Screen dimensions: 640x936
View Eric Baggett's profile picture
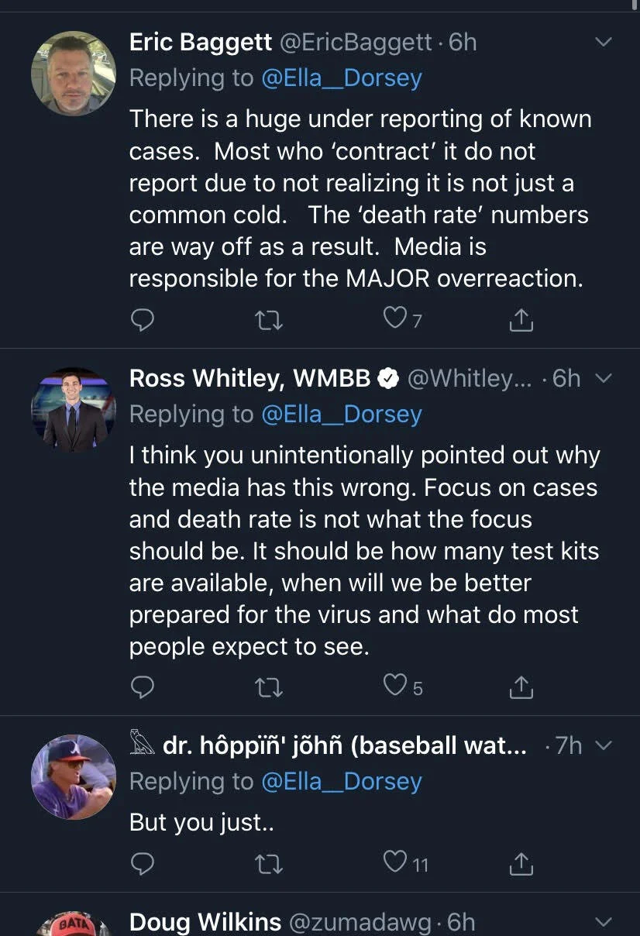[x=74, y=74]
